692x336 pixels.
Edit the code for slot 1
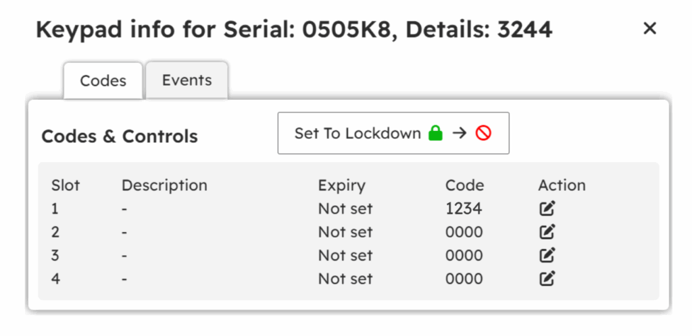point(547,208)
